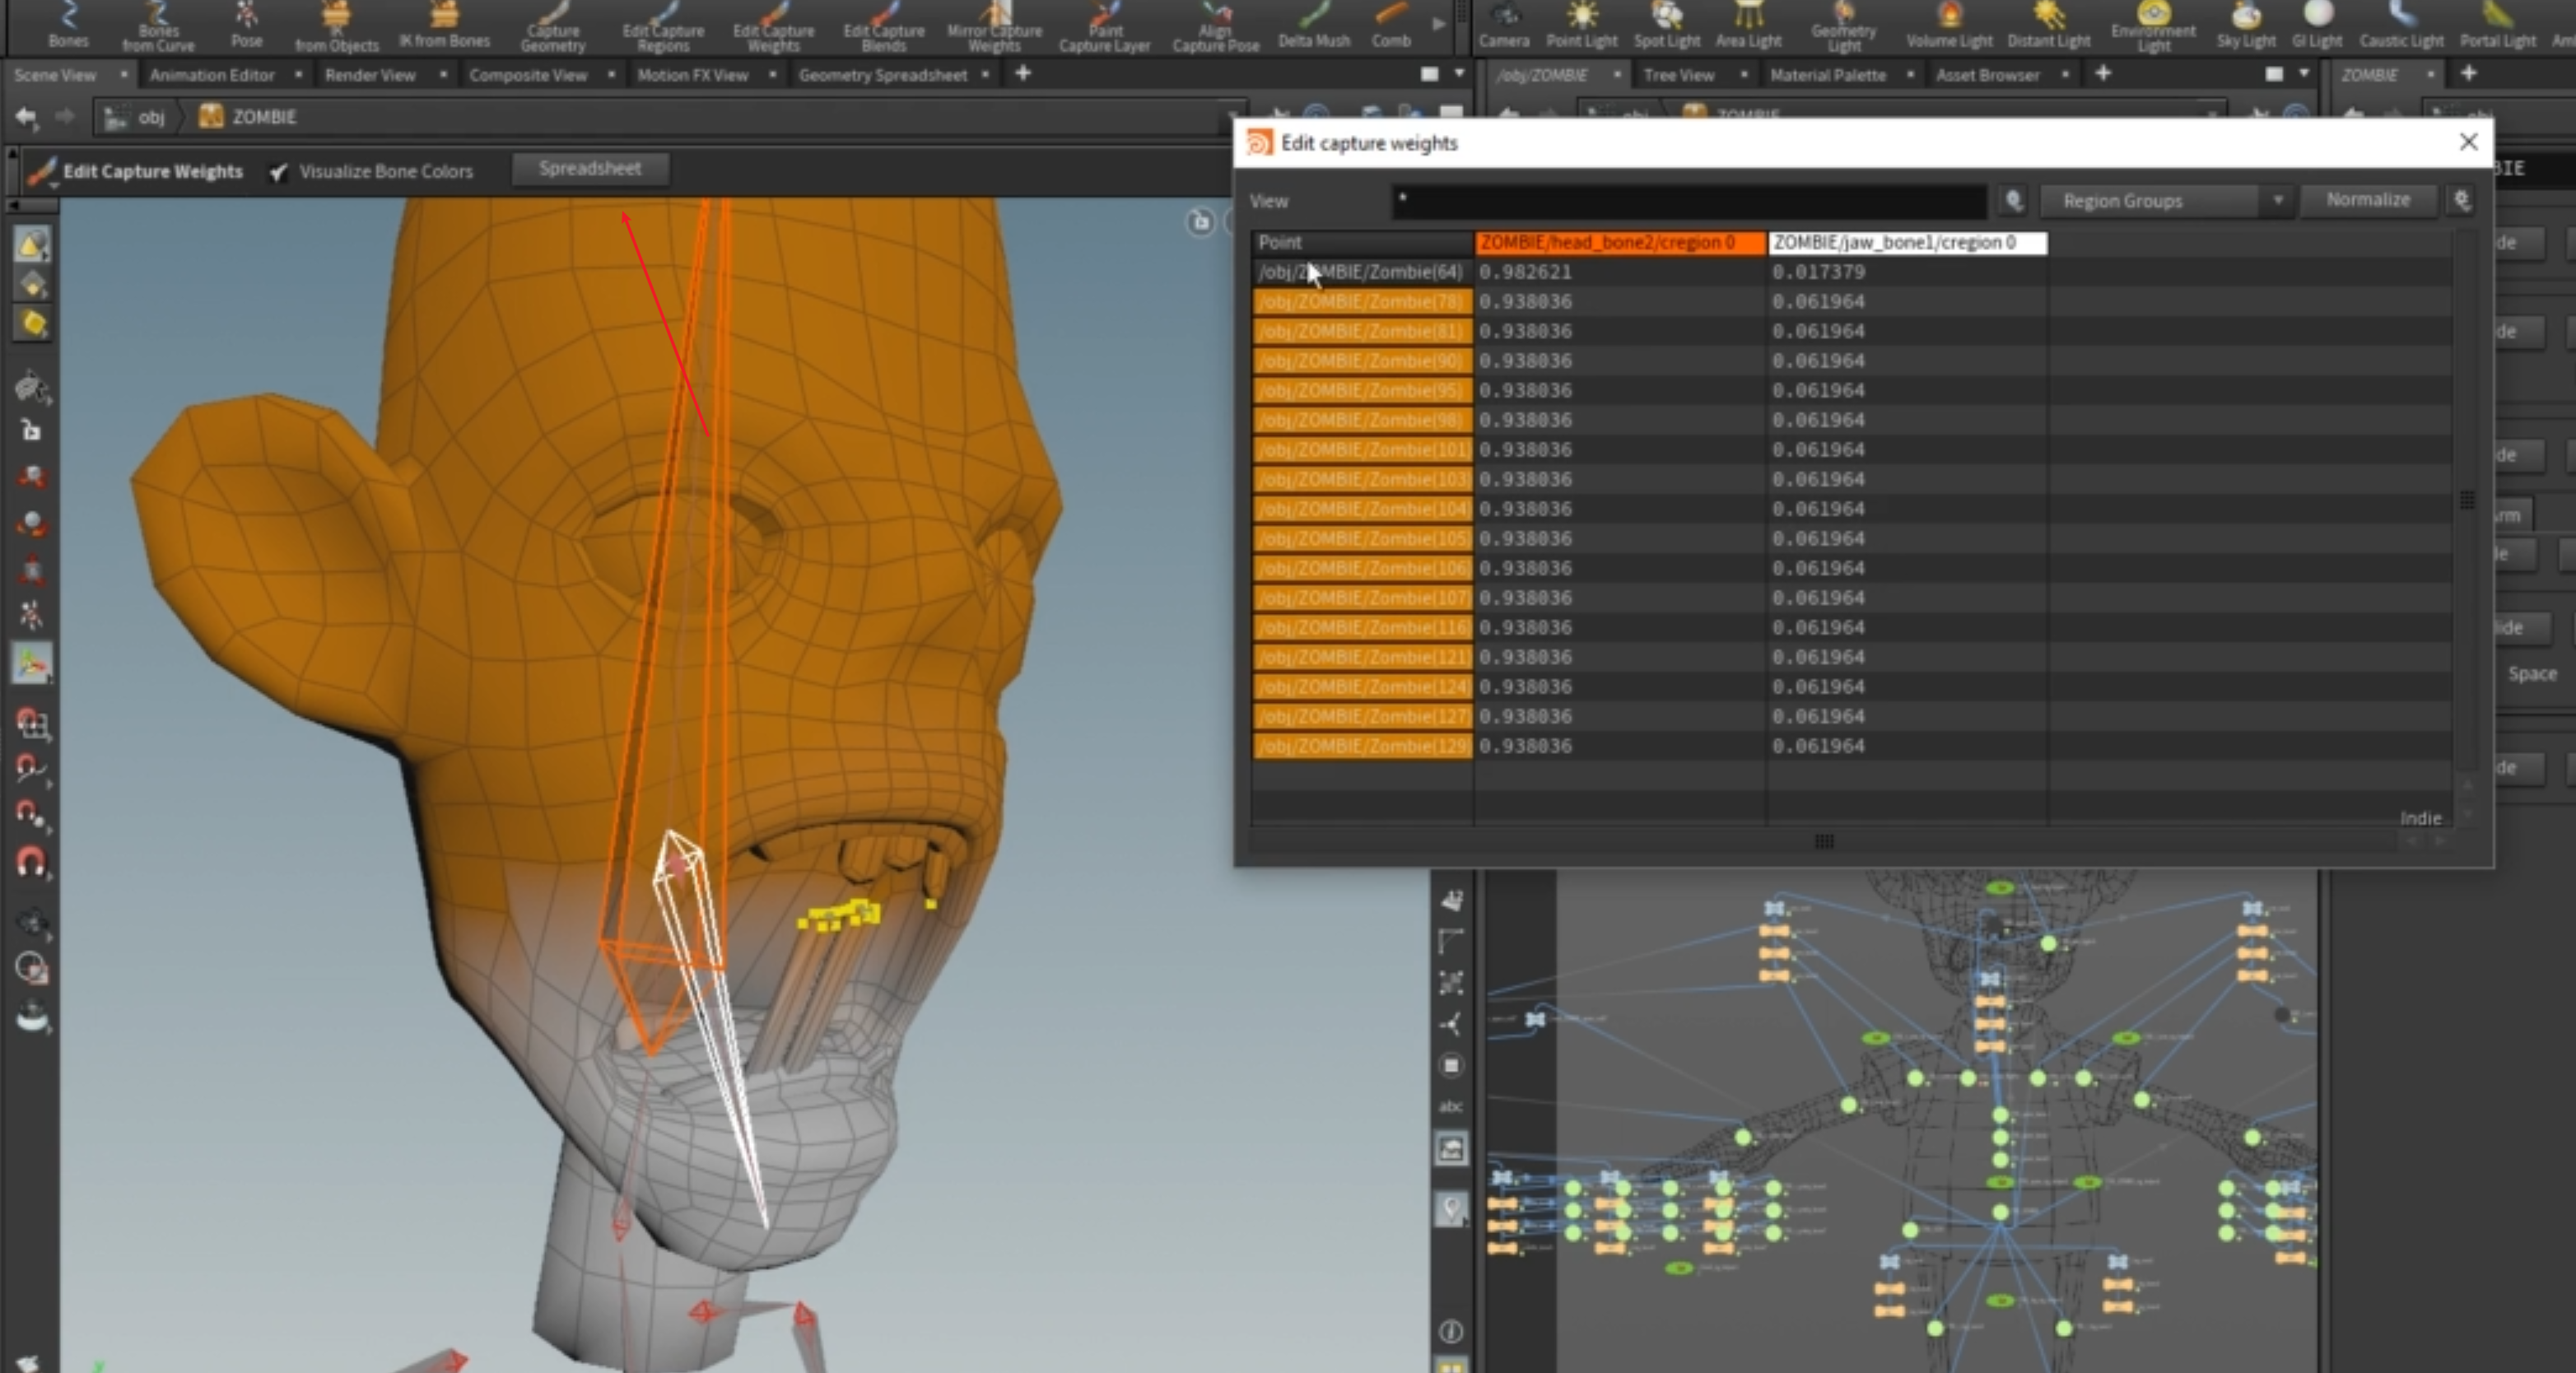The image size is (2576, 1373).
Task: Switch to the Geometry Spreadsheet tab
Action: (882, 75)
